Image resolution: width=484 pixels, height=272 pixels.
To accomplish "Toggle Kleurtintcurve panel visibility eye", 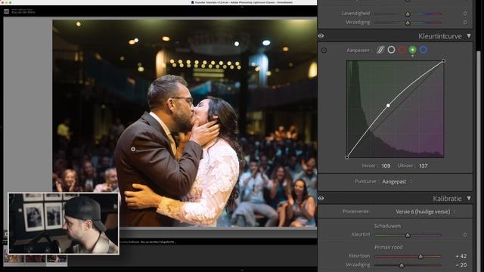I will (x=321, y=36).
